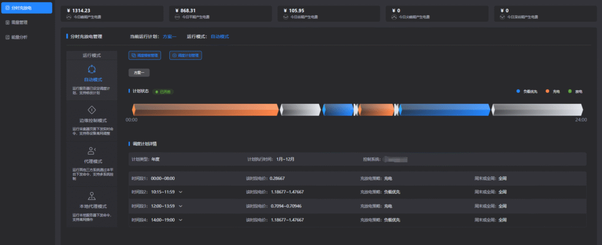Click the first orange charging segment on timeline
This screenshot has width=602, height=245.
205,109
